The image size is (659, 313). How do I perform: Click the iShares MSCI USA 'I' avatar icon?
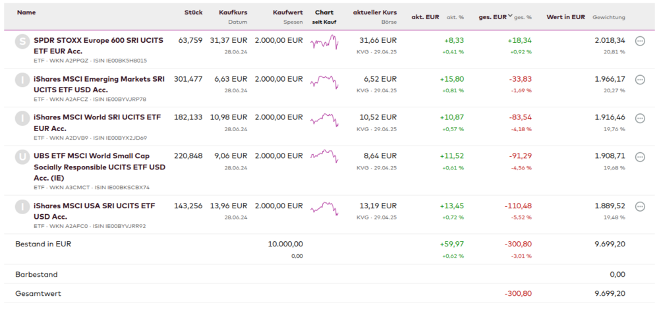point(22,207)
